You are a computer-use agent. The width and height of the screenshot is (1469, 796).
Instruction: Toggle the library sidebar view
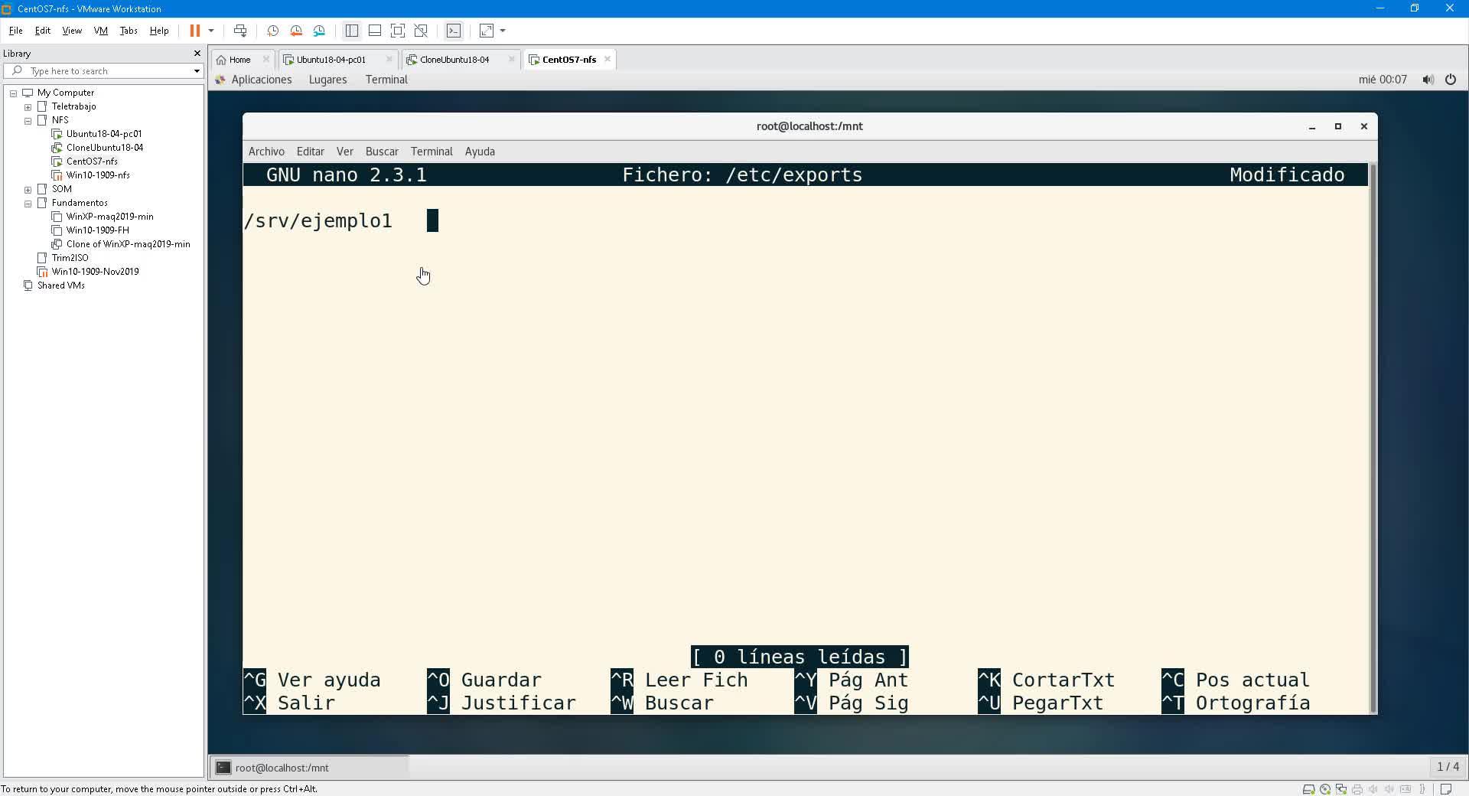click(x=352, y=31)
